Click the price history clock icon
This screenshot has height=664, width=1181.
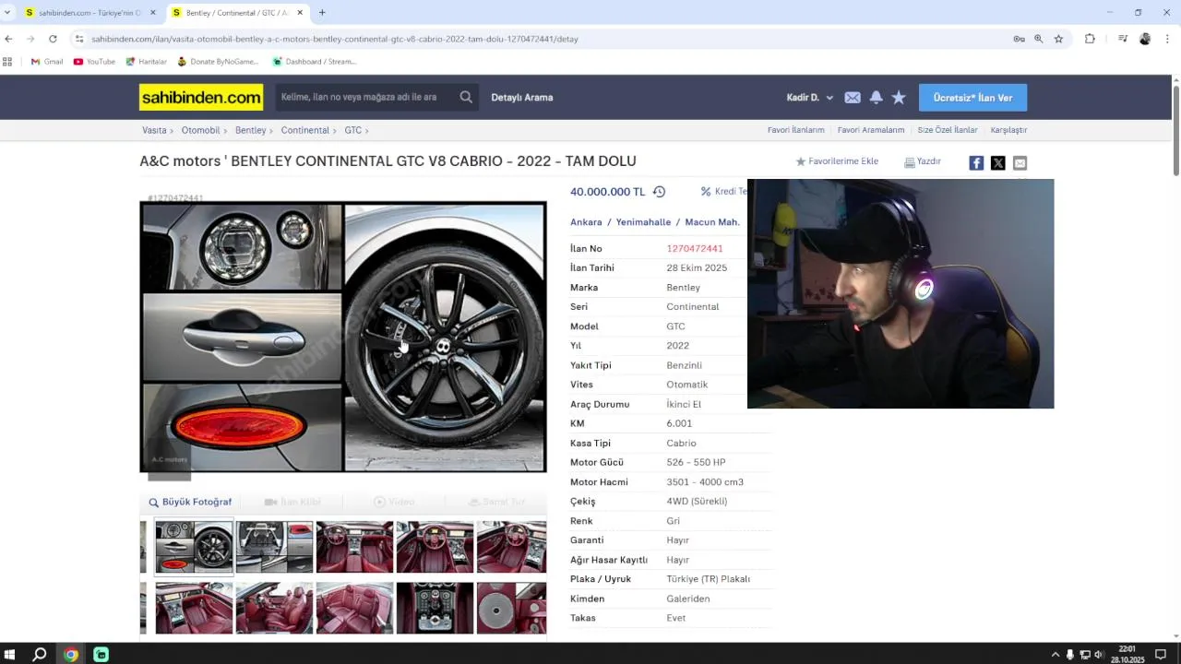659,192
